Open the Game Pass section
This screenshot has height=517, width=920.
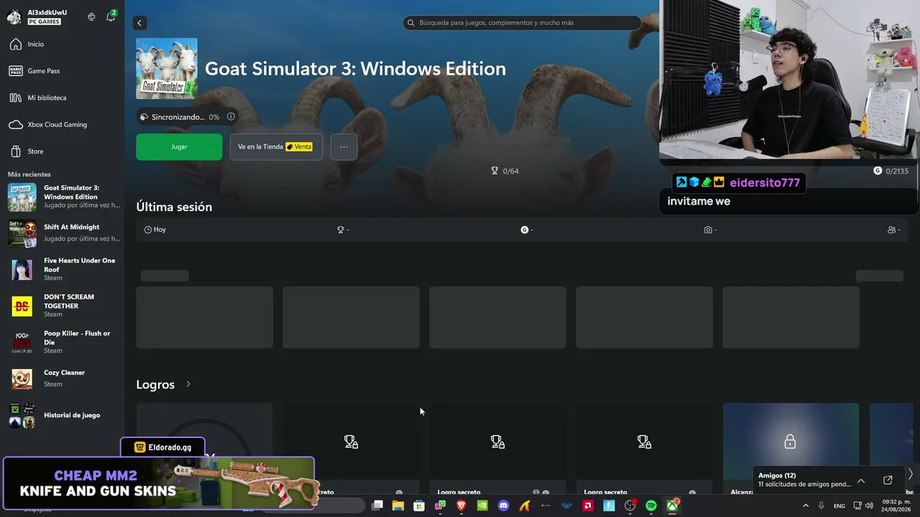[62, 71]
